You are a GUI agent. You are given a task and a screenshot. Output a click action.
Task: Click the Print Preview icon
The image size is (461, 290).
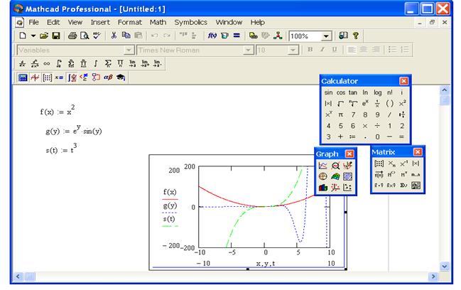pos(85,36)
